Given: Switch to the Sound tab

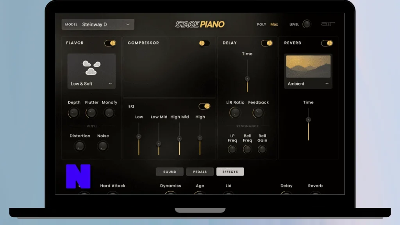Looking at the screenshot, I should tap(170, 172).
